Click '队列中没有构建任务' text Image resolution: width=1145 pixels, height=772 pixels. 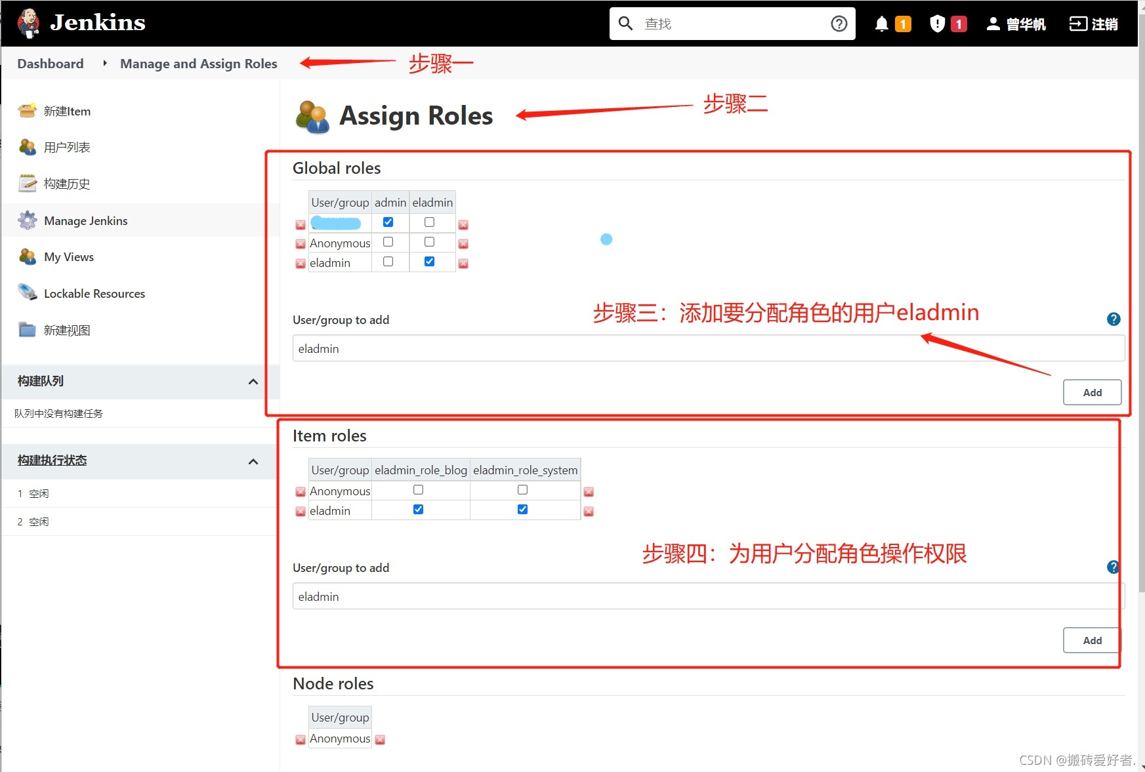click(58, 413)
